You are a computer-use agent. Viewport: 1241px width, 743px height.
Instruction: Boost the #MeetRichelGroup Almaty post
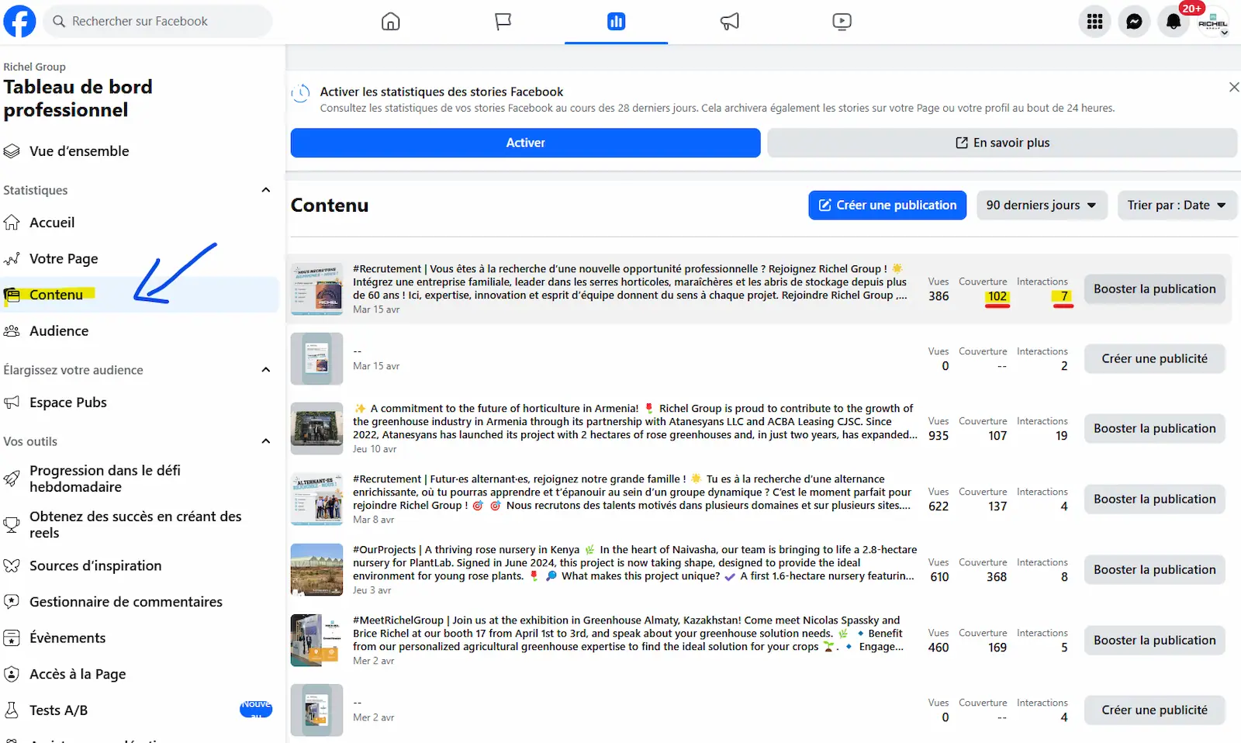(1154, 641)
